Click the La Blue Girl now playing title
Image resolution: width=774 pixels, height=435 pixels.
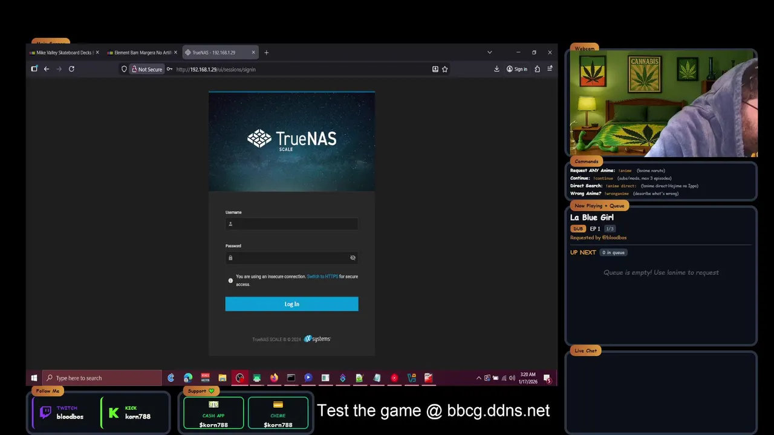(x=592, y=217)
